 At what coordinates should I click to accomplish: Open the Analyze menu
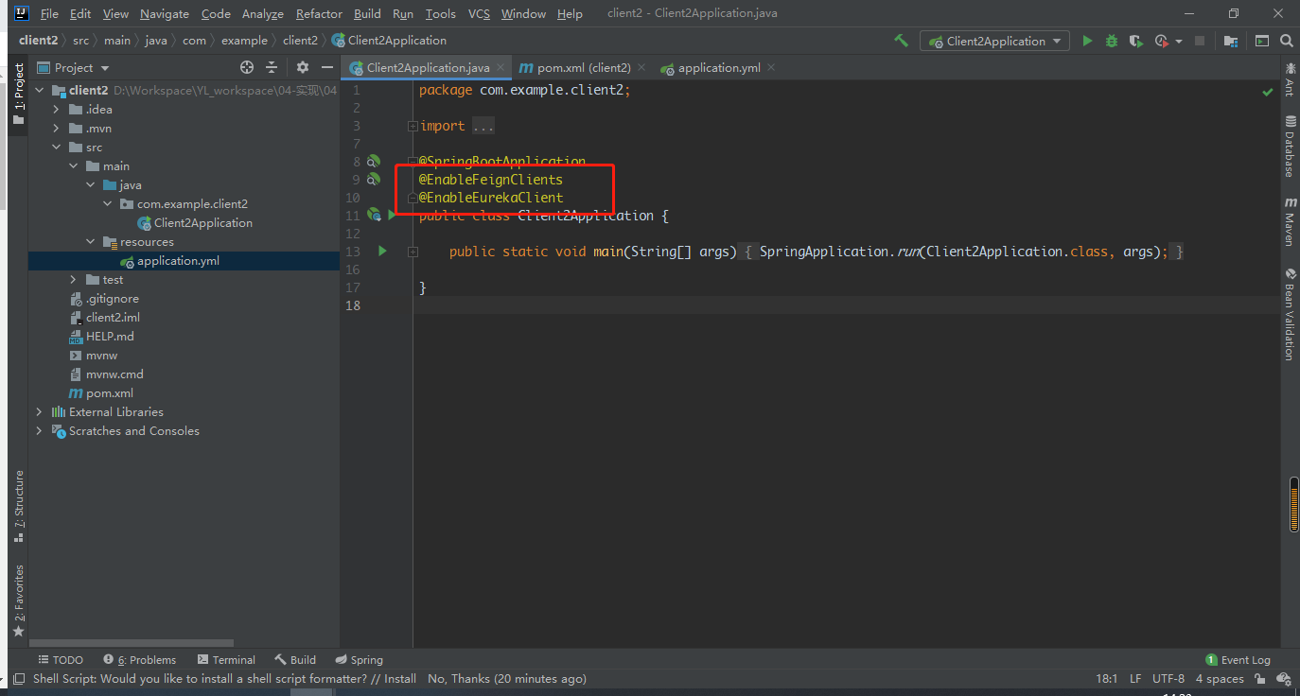point(263,14)
